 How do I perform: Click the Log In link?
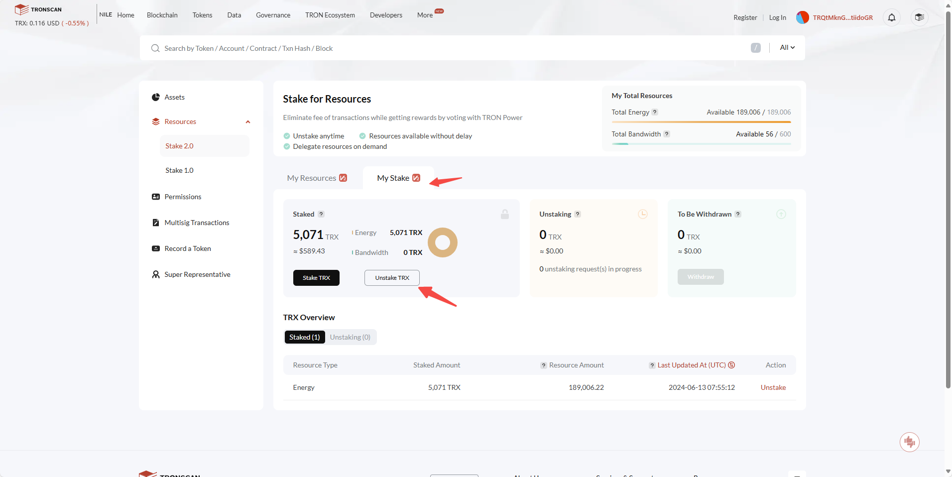pos(778,17)
